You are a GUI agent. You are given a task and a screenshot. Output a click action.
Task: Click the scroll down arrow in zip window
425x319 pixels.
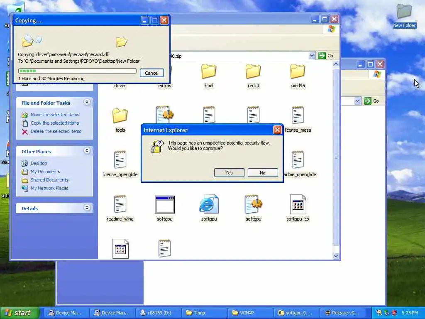[x=336, y=256]
